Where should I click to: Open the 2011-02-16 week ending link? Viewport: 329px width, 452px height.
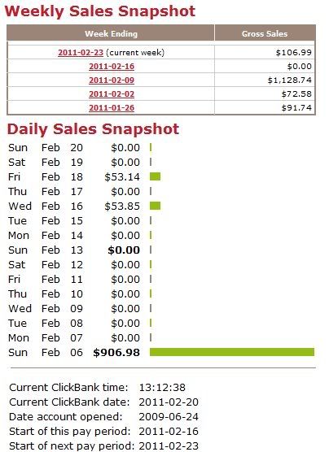(x=112, y=67)
